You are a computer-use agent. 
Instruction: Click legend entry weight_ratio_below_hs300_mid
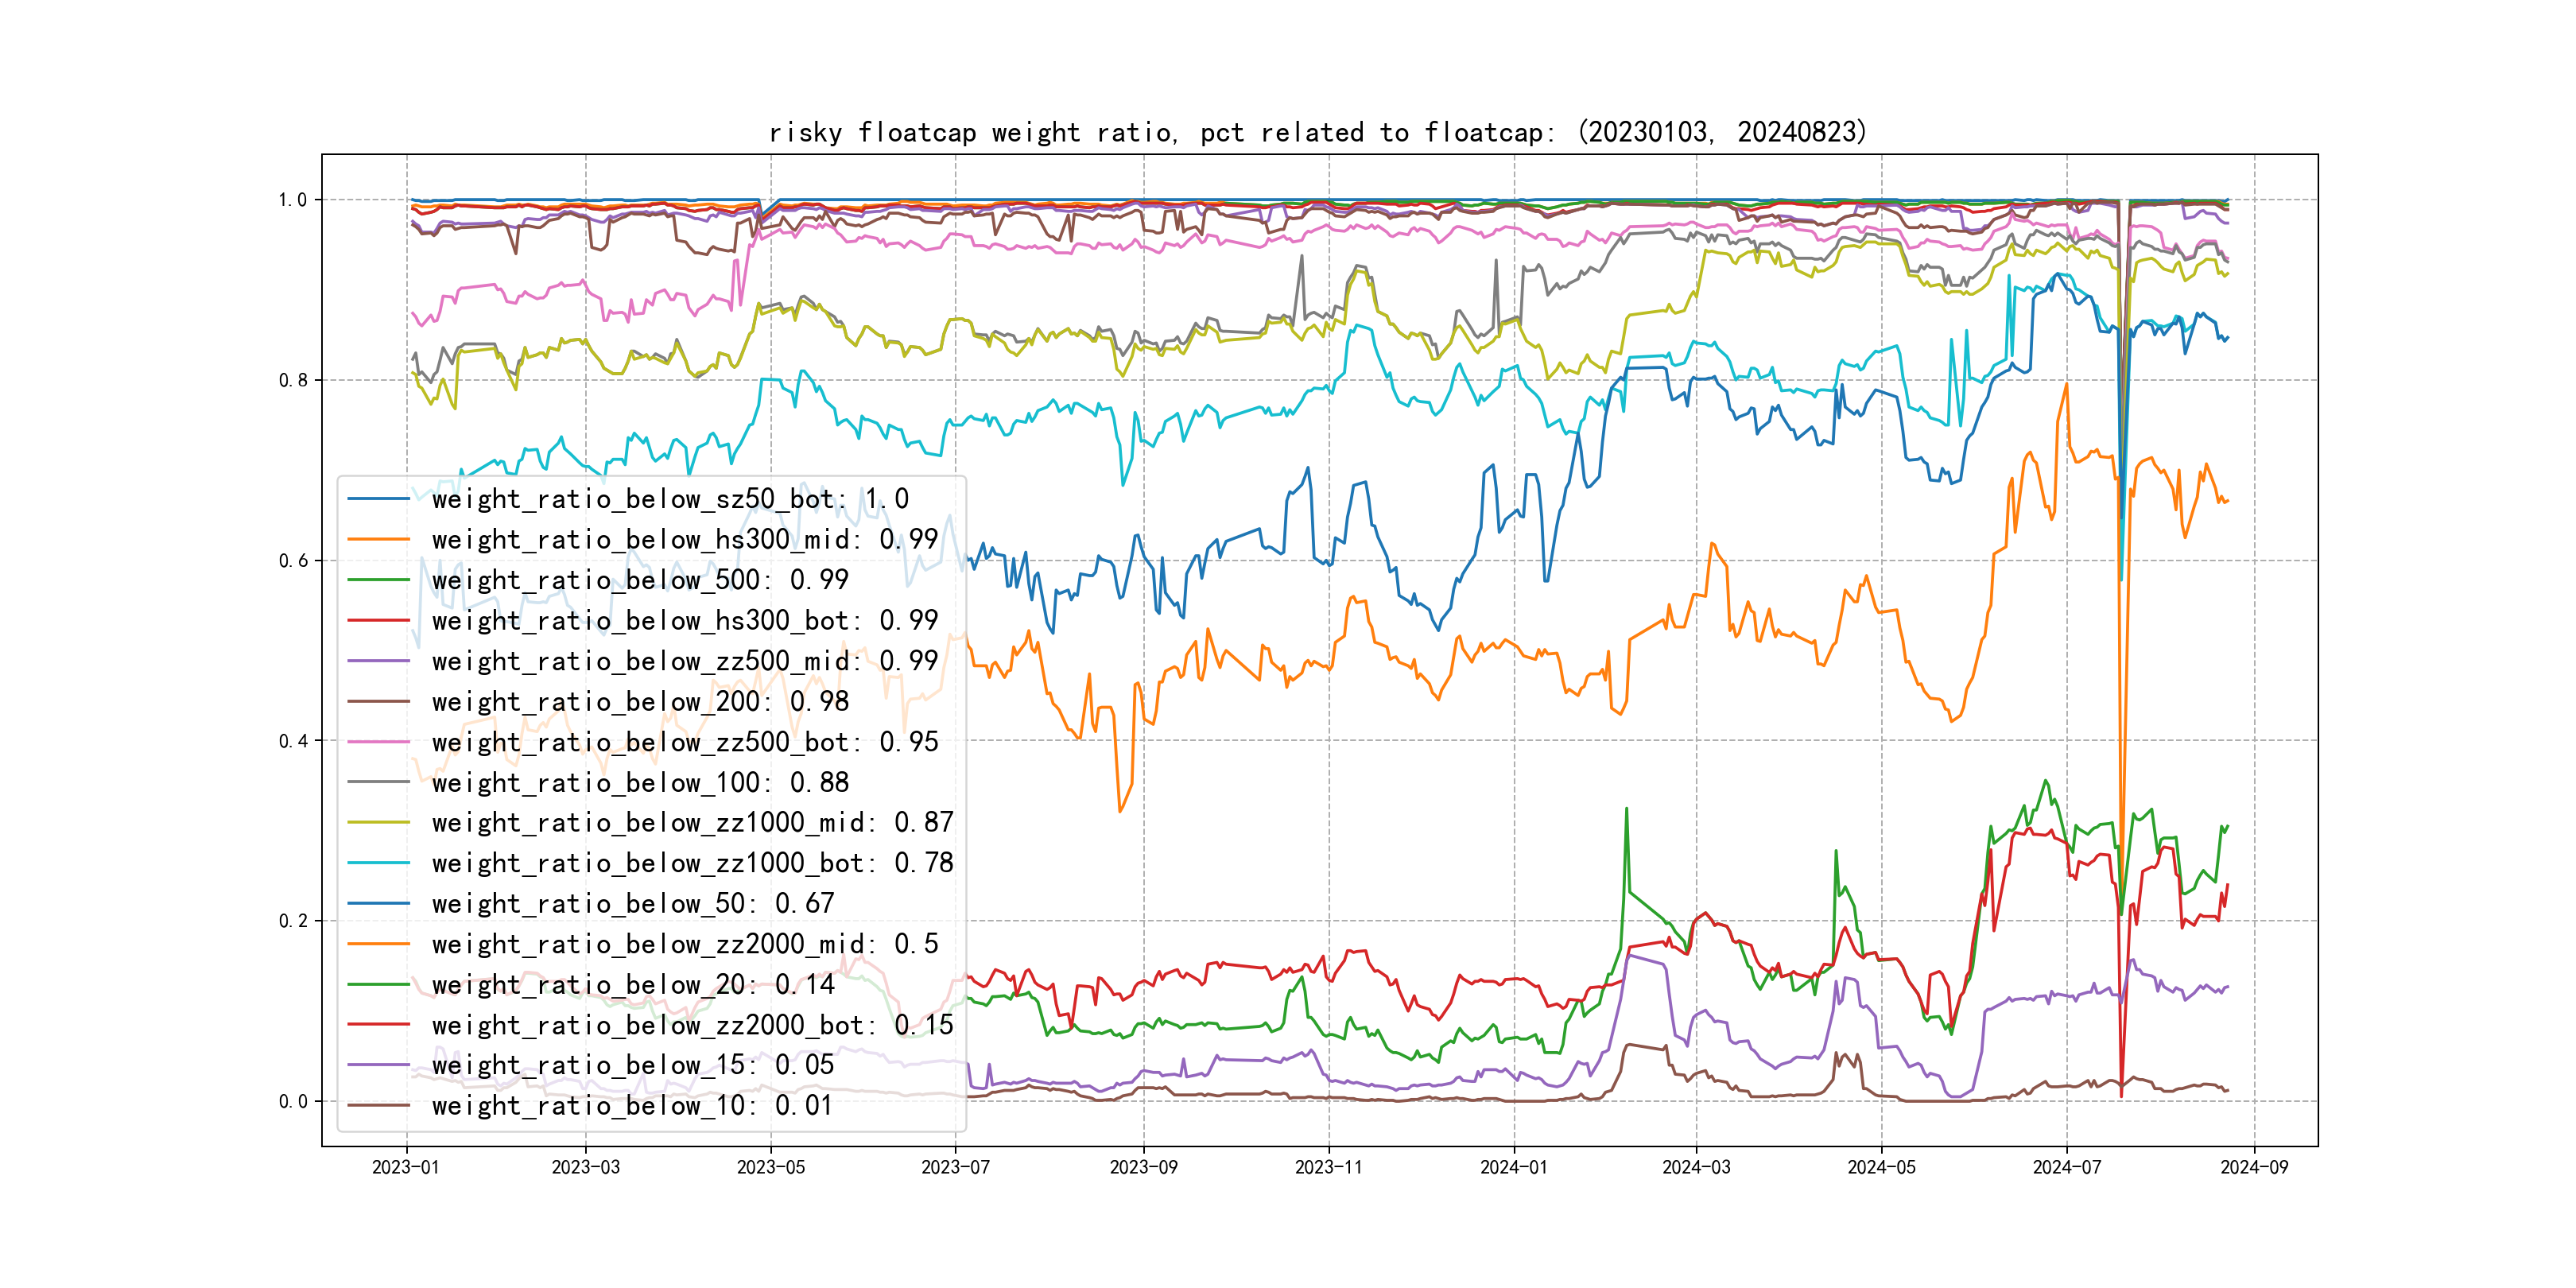pyautogui.click(x=685, y=540)
